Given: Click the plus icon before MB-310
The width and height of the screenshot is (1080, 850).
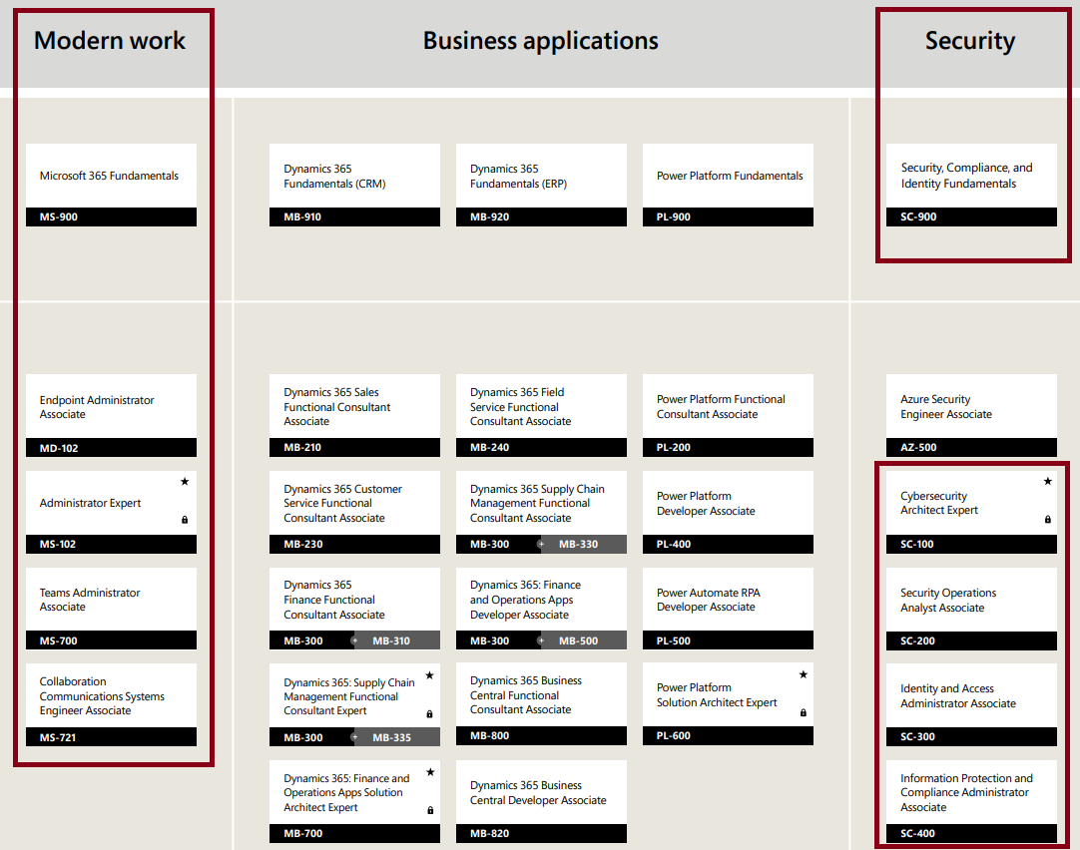Looking at the screenshot, I should [x=354, y=640].
